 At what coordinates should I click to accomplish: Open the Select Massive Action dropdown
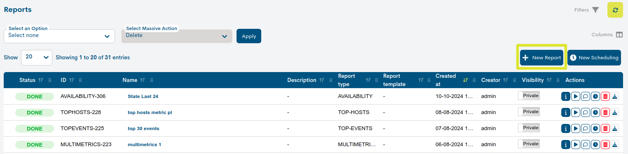click(x=177, y=36)
